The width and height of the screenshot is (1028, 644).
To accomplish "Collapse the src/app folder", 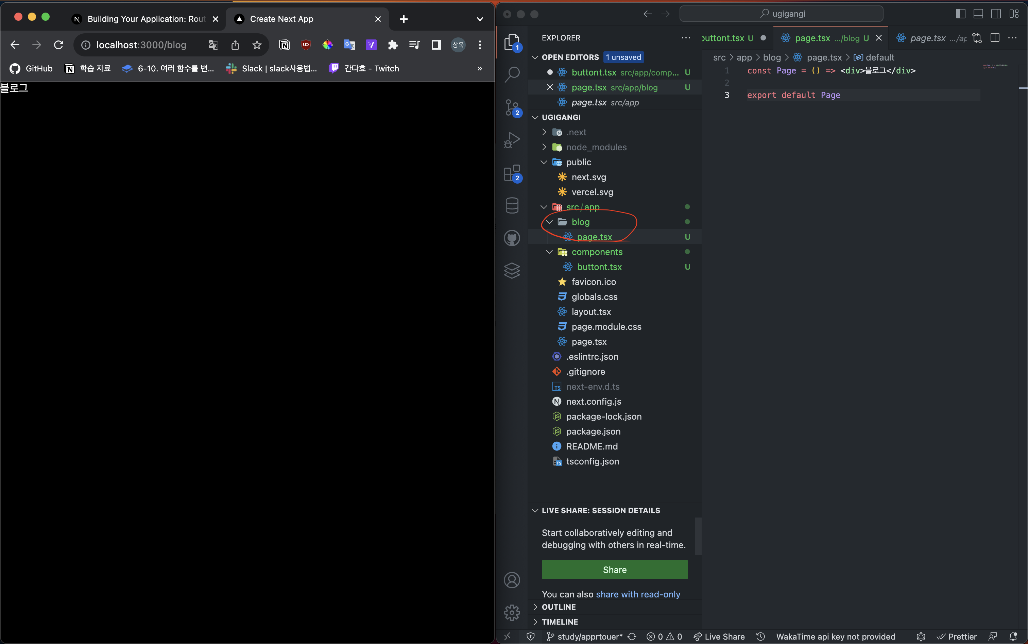I will tap(544, 207).
